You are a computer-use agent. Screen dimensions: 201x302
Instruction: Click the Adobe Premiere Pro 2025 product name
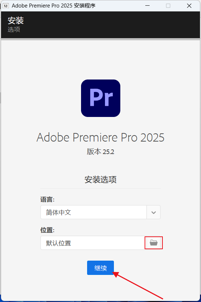101,138
